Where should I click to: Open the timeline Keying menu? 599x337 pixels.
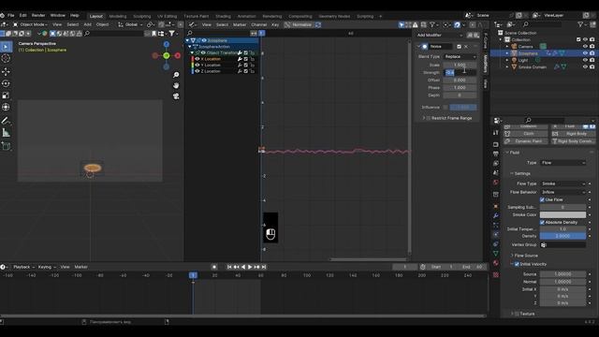coord(47,267)
